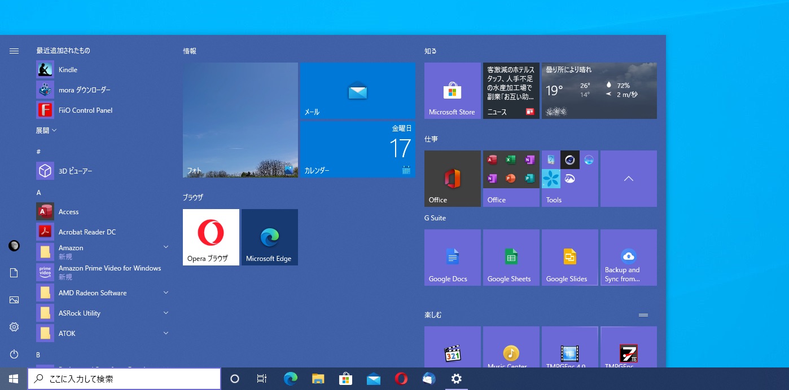Viewport: 789px width, 390px height.
Task: Open the weather tile showing 19°
Action: (599, 91)
